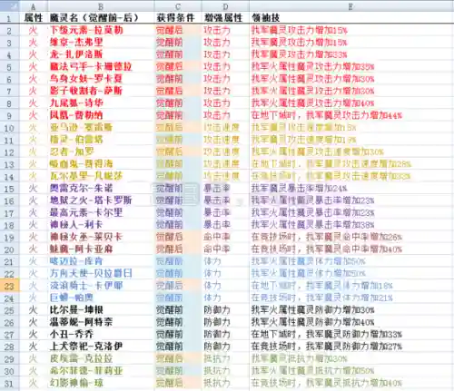454x391 pixels.
Task: Click the 领袖技 header cell
Action: (x=351, y=18)
